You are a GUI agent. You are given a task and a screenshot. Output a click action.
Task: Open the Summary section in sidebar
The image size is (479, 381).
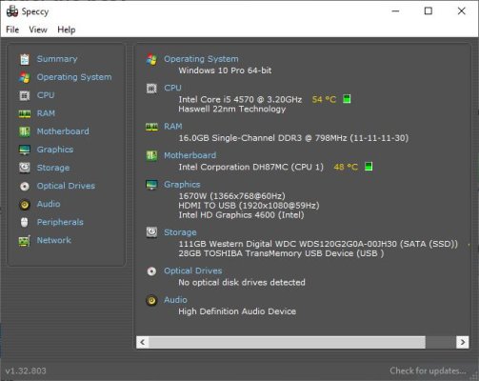point(57,59)
